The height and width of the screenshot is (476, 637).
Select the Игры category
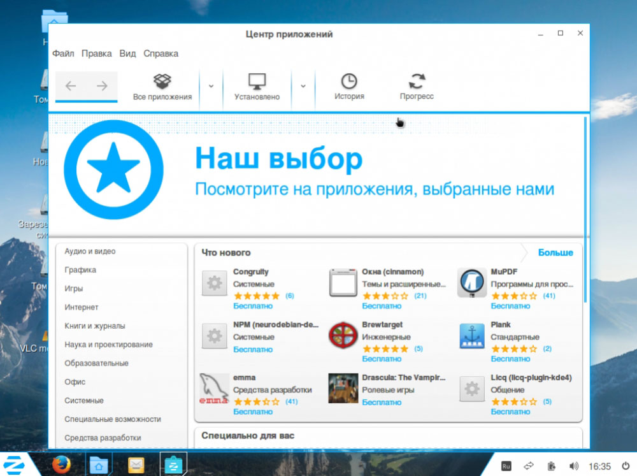pos(73,289)
